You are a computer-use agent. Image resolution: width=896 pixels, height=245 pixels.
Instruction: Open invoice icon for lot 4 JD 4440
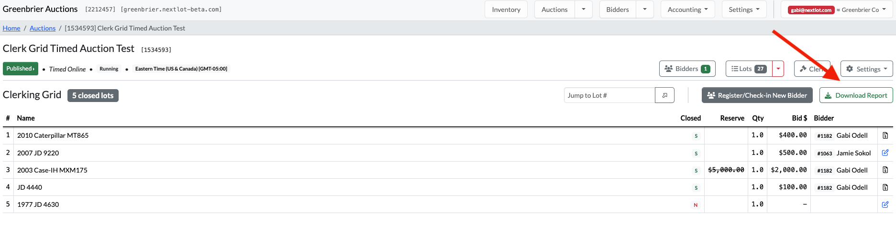[885, 187]
